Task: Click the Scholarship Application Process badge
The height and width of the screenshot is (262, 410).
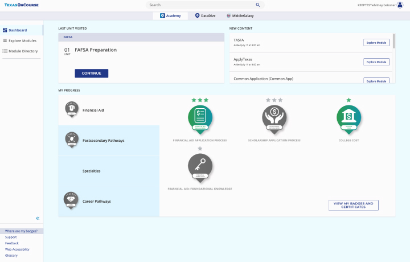Action: pos(274,118)
